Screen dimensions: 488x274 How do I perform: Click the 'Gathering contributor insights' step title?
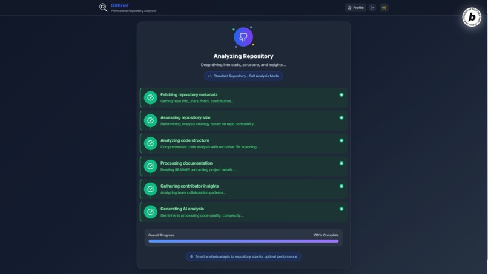pyautogui.click(x=190, y=186)
